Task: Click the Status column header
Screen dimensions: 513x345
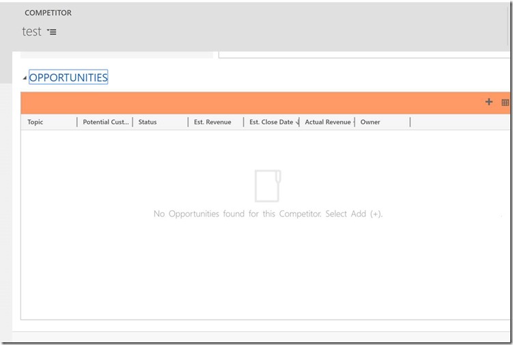Action: [x=148, y=122]
